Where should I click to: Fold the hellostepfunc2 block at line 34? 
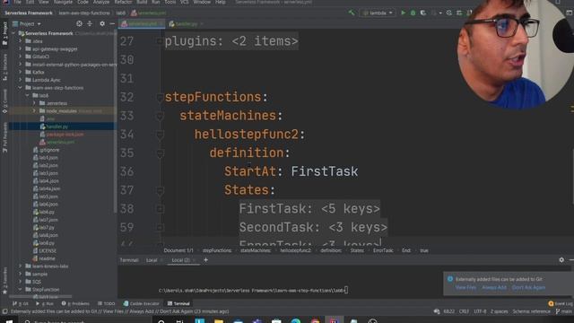160,135
